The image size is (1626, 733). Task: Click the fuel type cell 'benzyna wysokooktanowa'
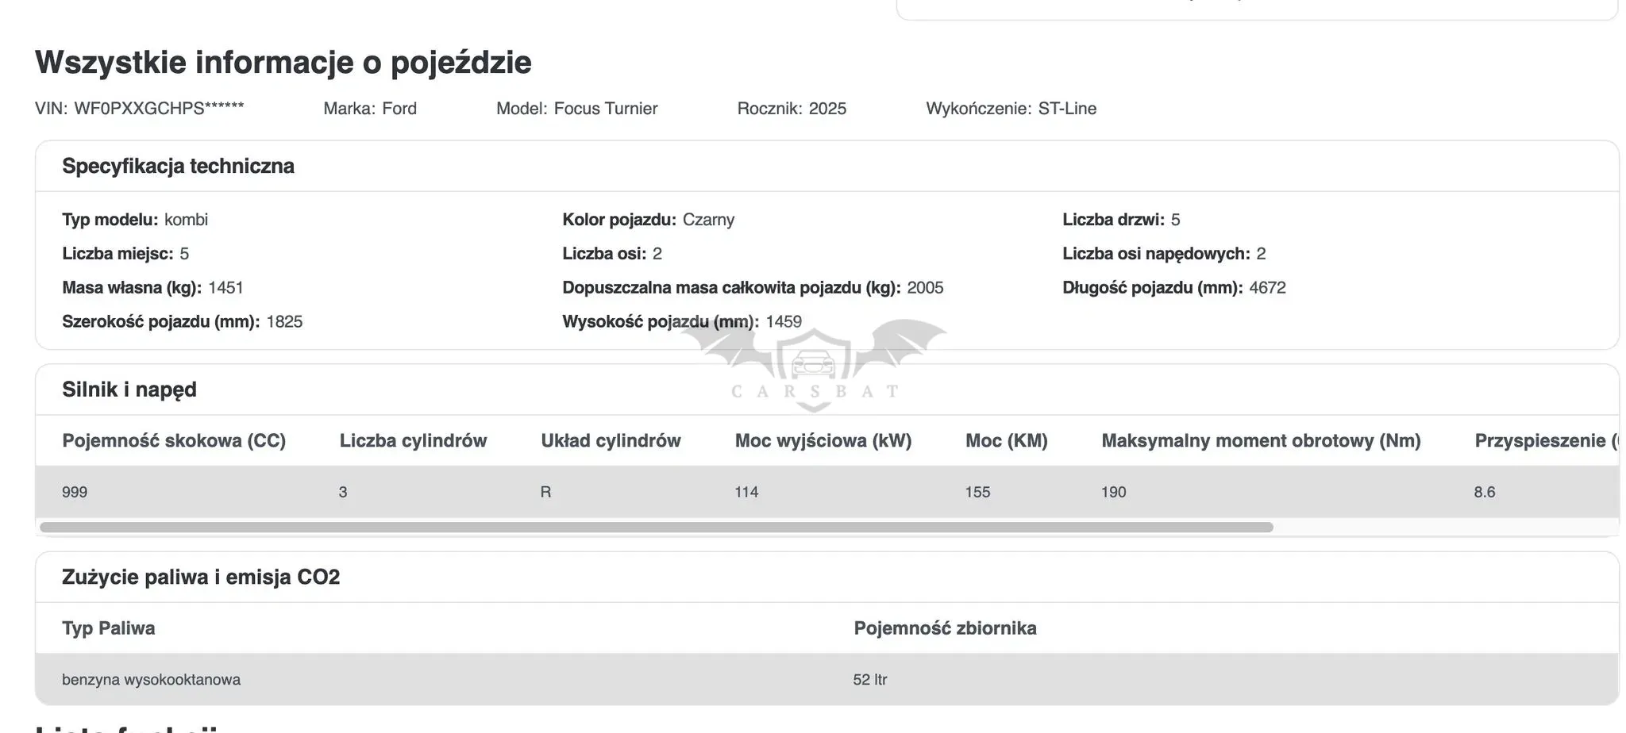151,680
